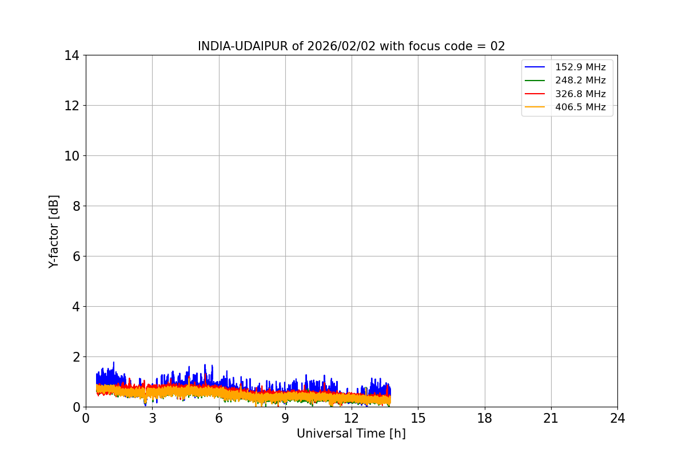Click the red 326.8 MHz legend line

(536, 94)
